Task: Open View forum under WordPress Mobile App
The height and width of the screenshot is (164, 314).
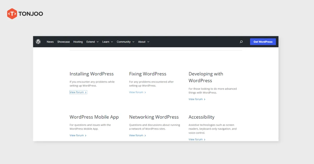Action: pyautogui.click(x=76, y=135)
